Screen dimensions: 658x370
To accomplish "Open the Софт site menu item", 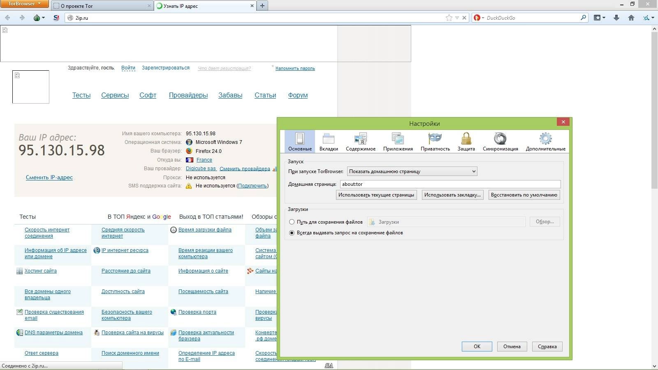I will pos(148,95).
